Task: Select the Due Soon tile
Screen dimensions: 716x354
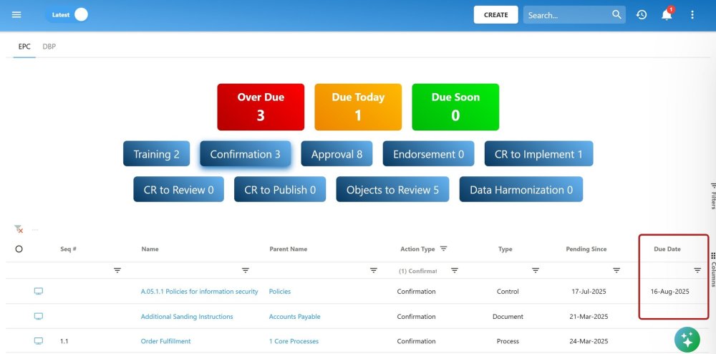Action: click(x=455, y=107)
